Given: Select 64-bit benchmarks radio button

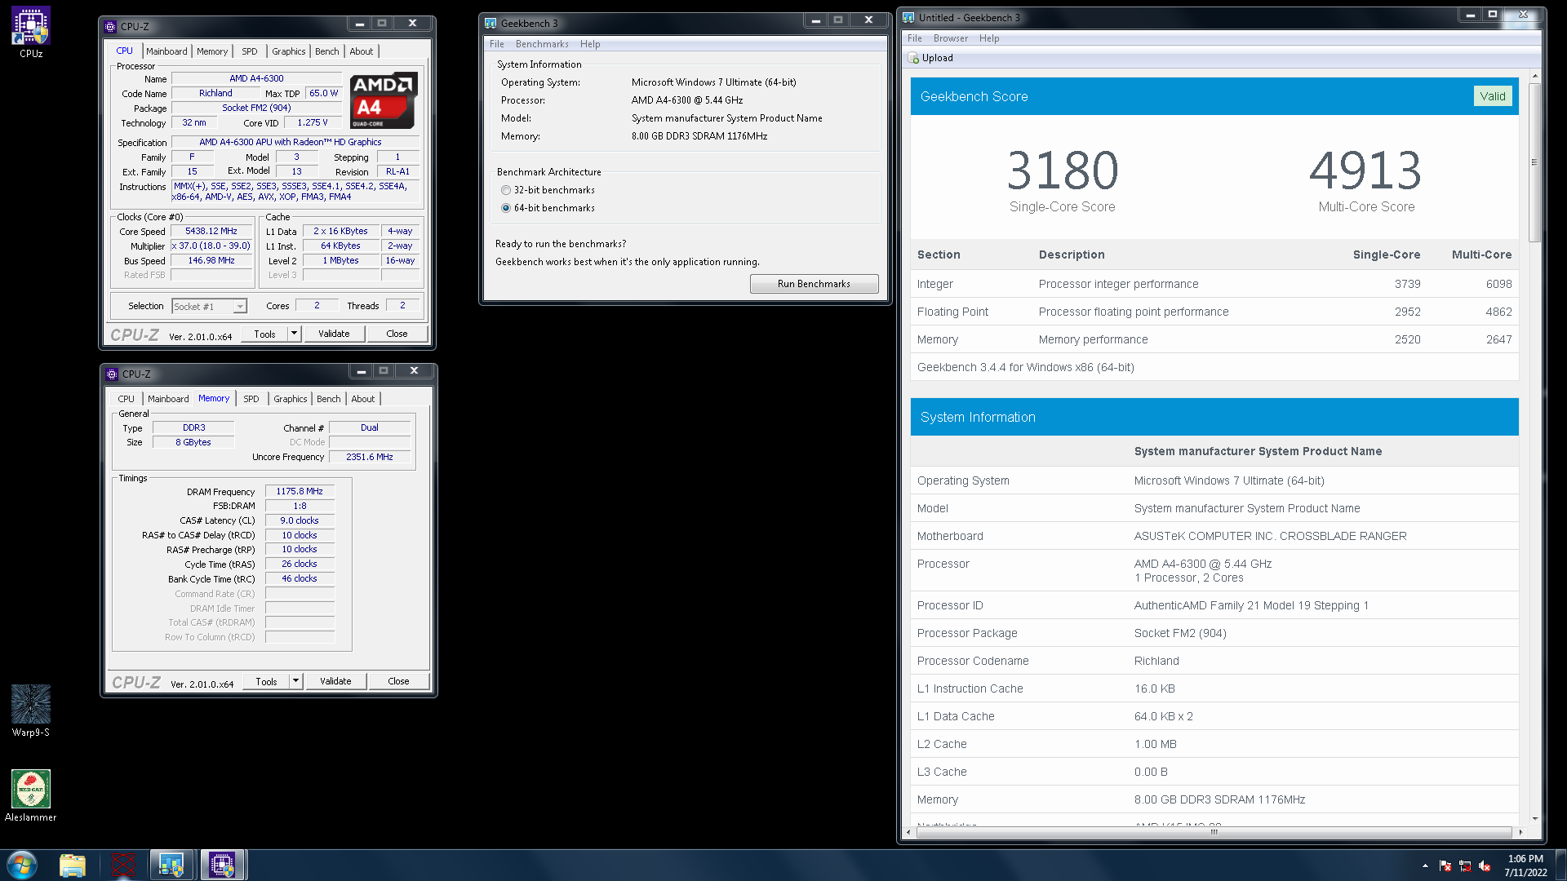Looking at the screenshot, I should [x=506, y=208].
